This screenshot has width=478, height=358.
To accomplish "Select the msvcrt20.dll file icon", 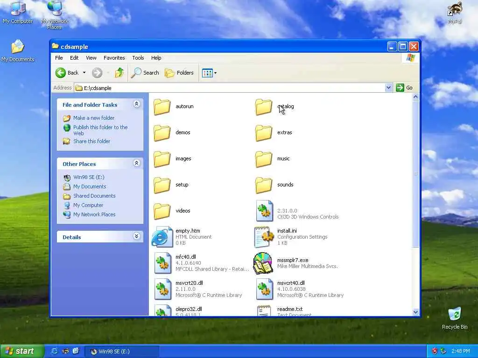I will (162, 289).
